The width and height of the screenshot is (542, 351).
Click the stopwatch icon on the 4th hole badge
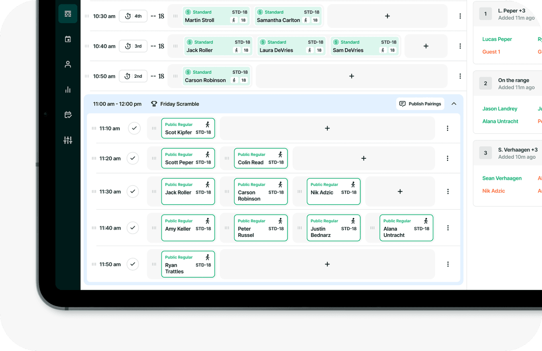[x=127, y=16]
